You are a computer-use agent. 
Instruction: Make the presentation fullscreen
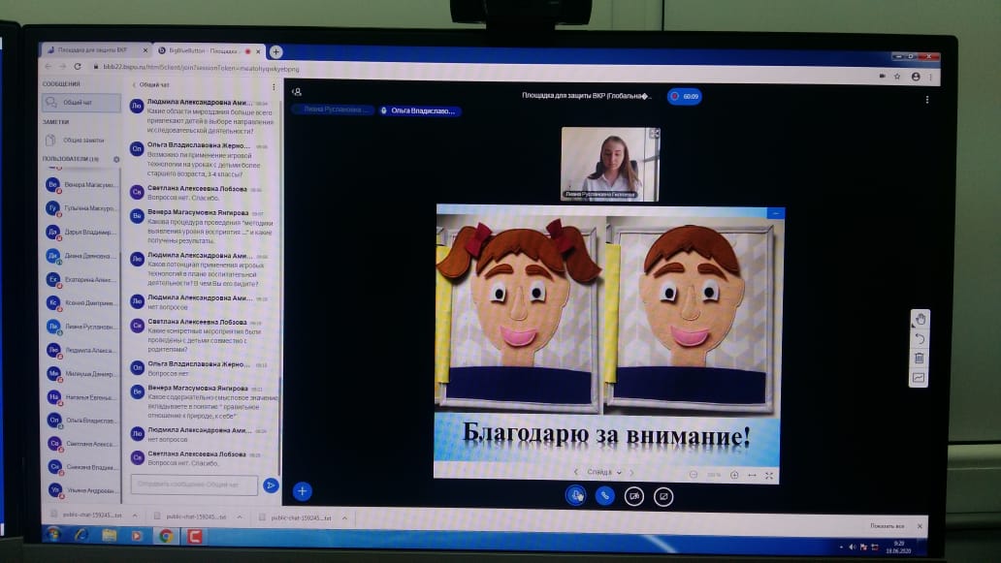769,475
